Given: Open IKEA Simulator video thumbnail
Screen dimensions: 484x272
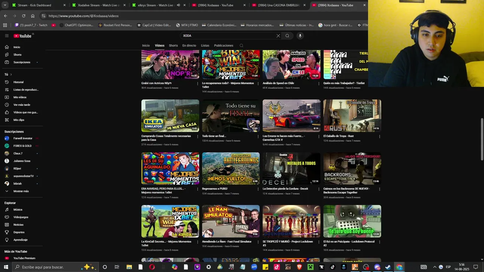Looking at the screenshot, I should click(170, 116).
